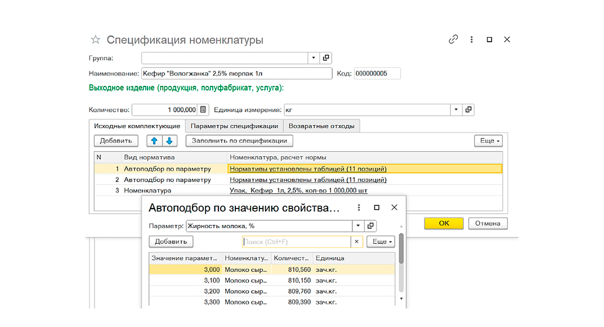604x327 pixels.
Task: Click the Наименование text field
Action: point(236,74)
